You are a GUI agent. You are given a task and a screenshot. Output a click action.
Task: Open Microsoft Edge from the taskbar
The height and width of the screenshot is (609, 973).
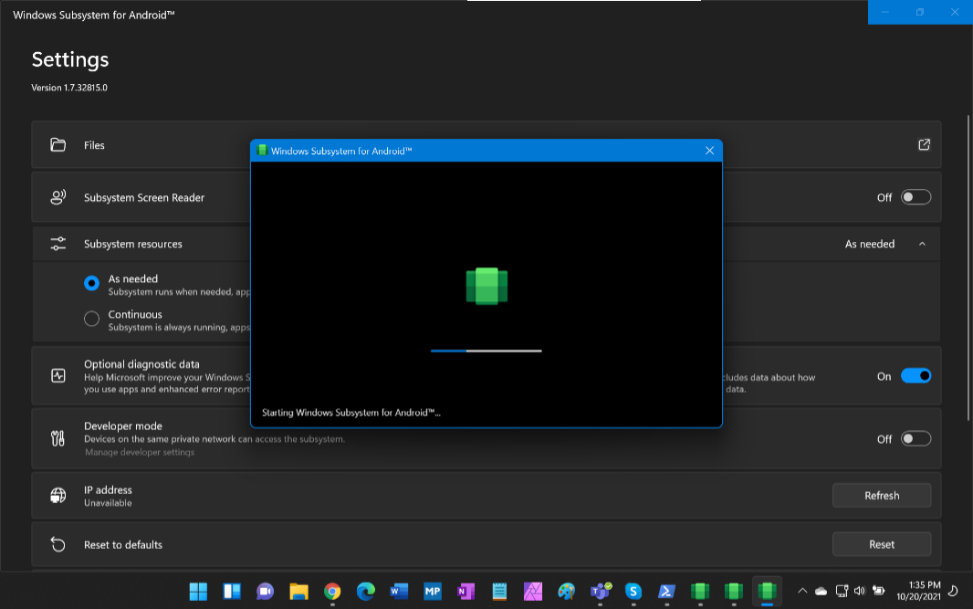366,592
